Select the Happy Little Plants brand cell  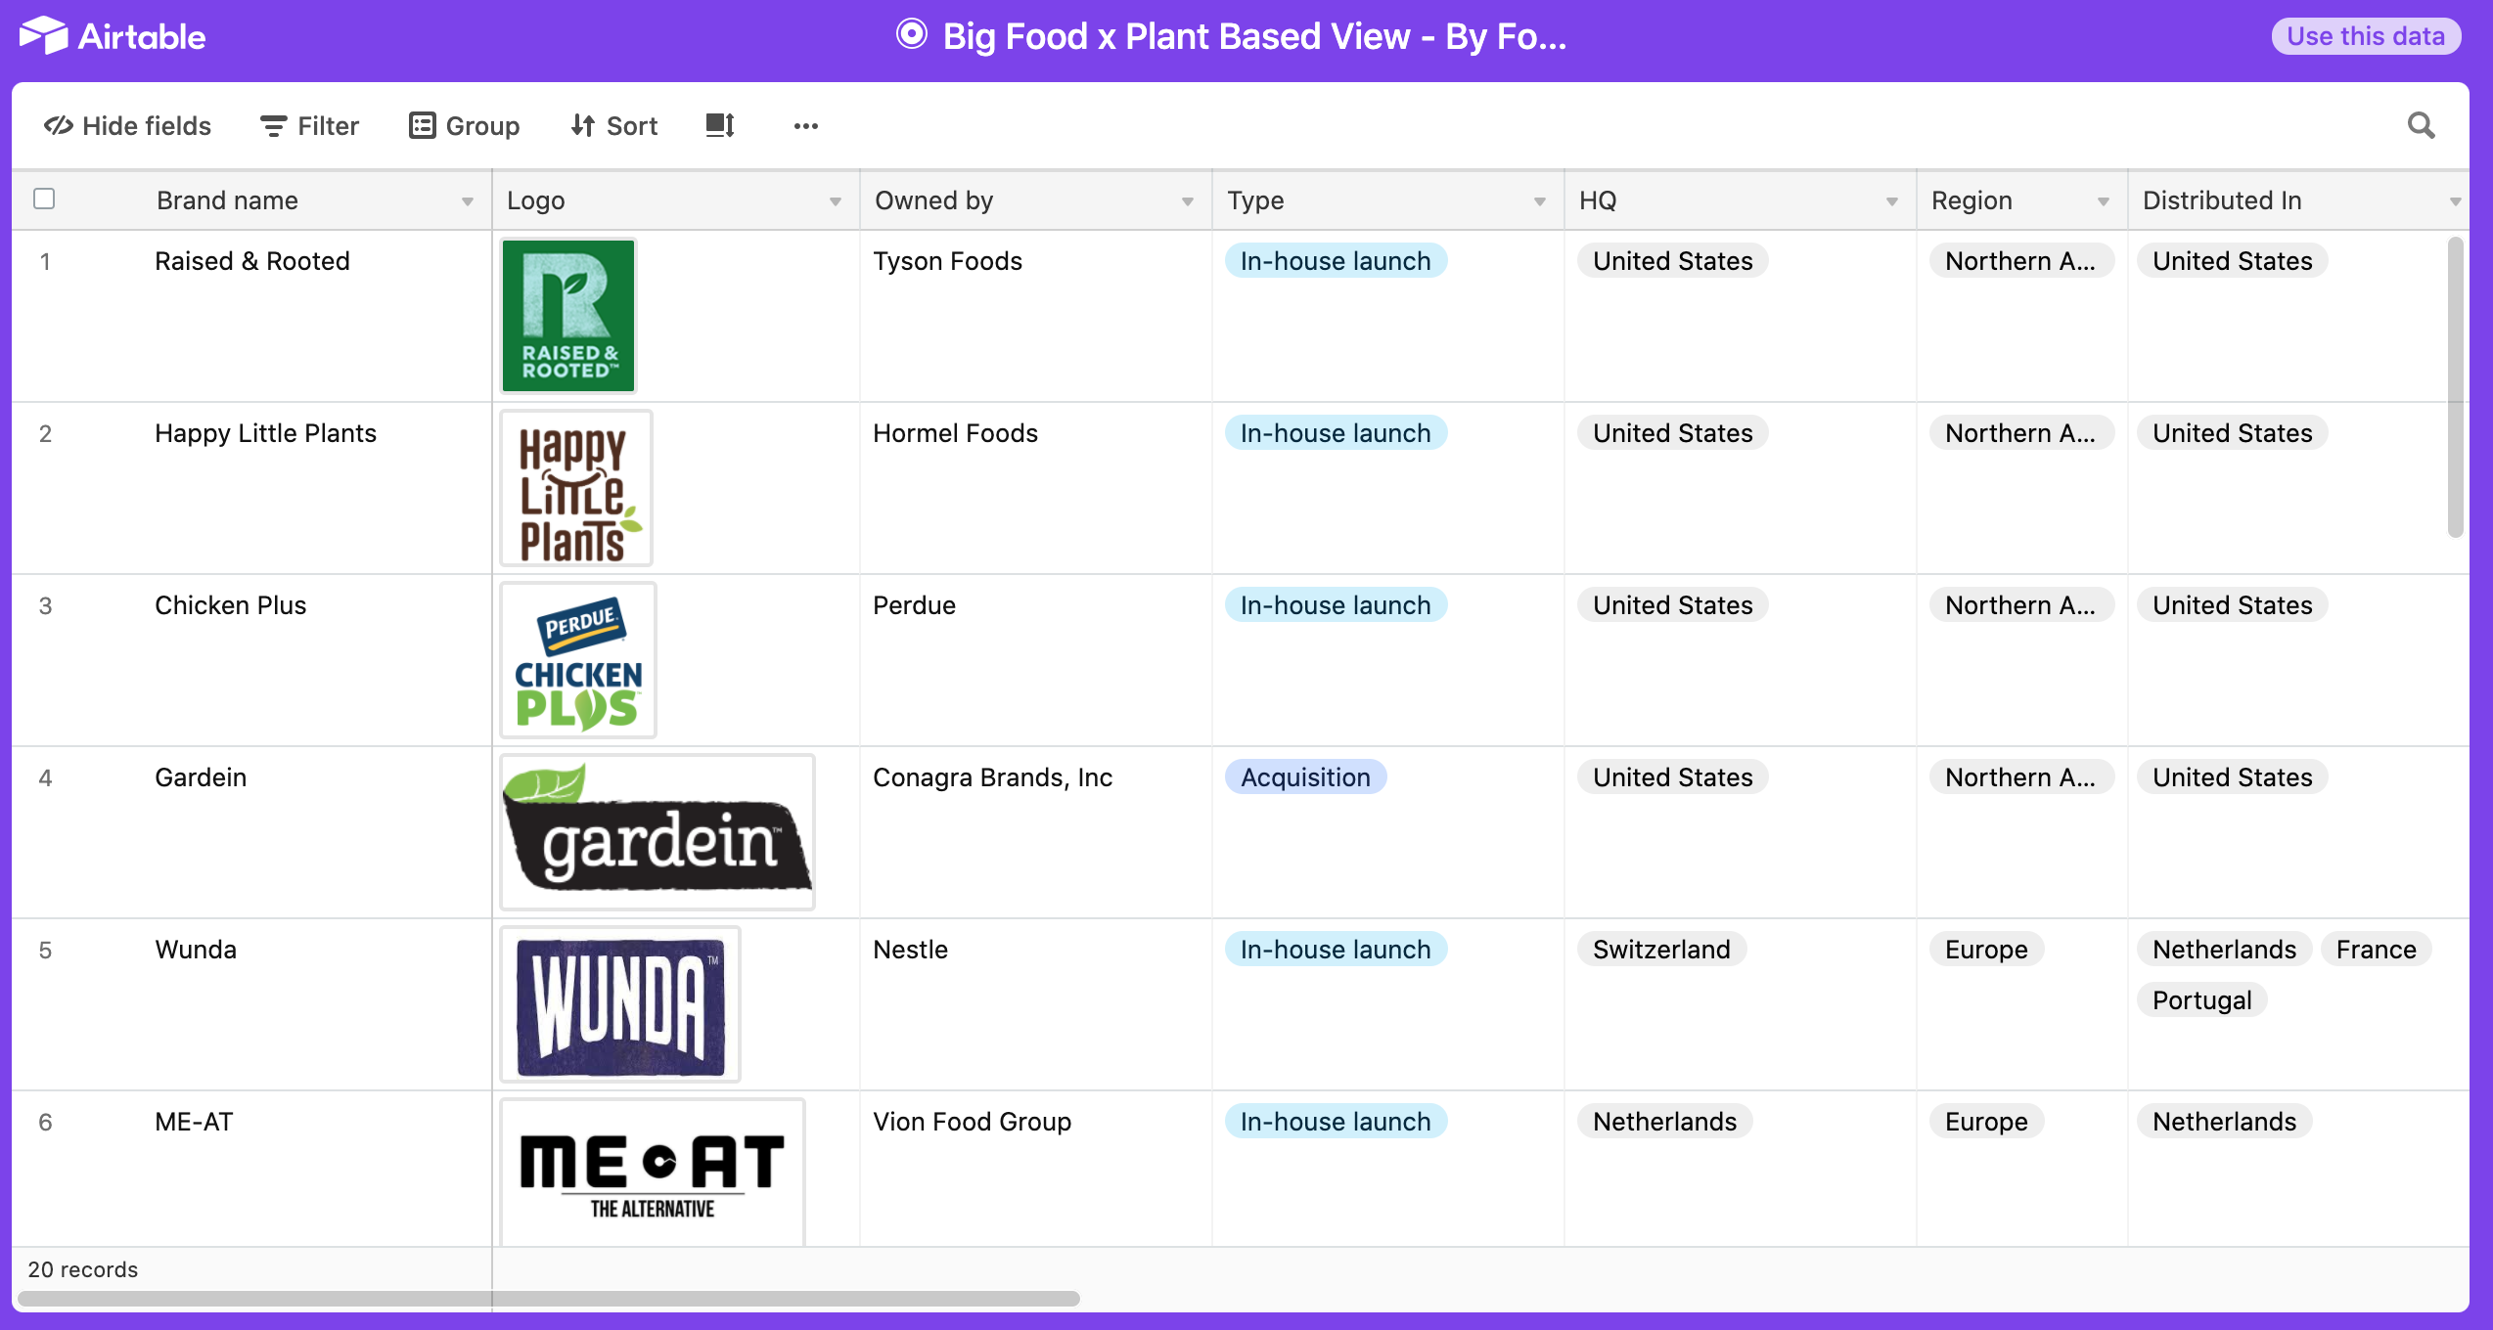pos(252,488)
